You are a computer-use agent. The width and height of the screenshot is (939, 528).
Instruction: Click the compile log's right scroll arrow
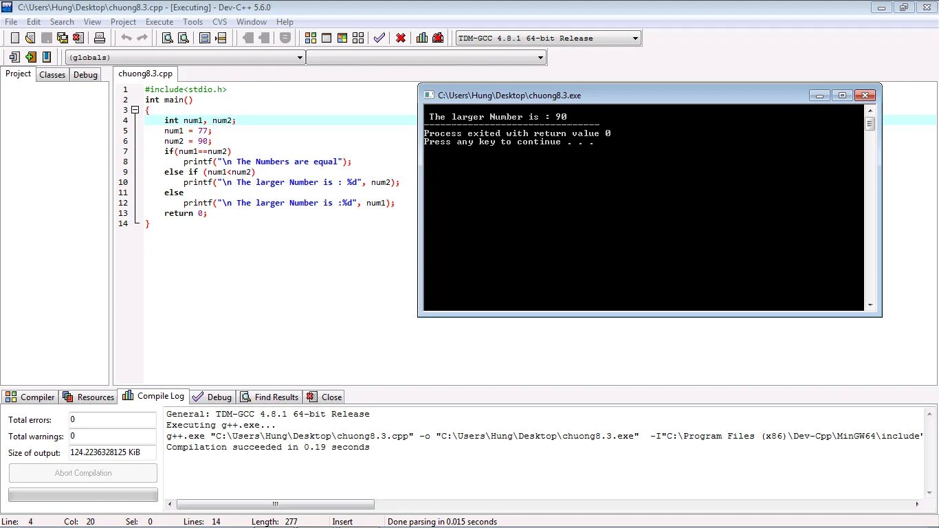pyautogui.click(x=919, y=504)
